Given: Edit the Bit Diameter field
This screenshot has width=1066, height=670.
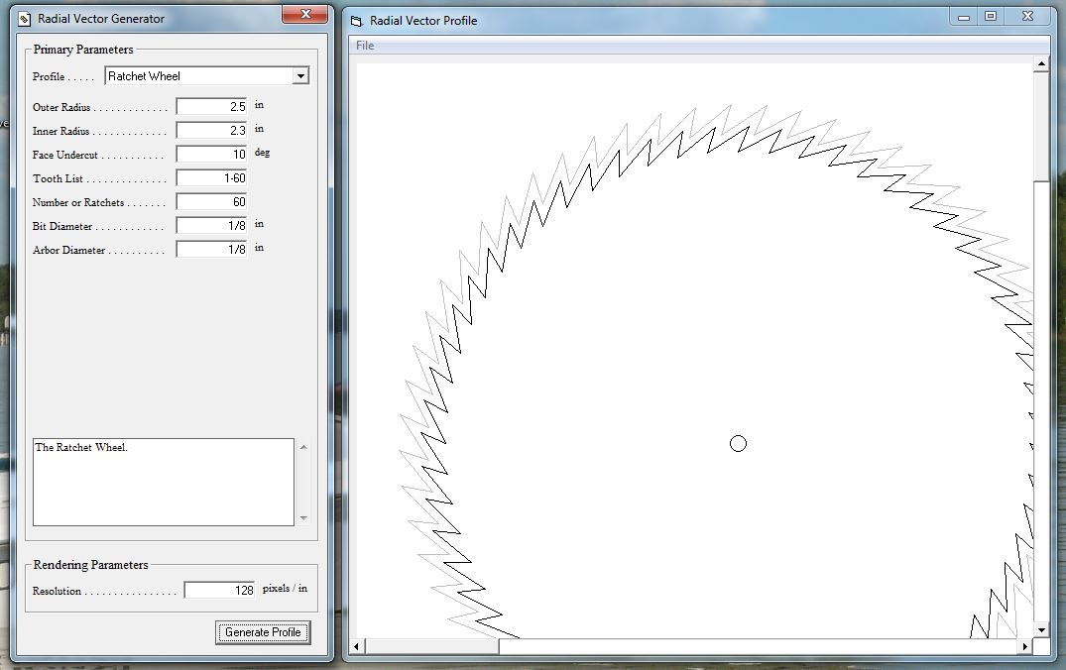Looking at the screenshot, I should coord(211,226).
